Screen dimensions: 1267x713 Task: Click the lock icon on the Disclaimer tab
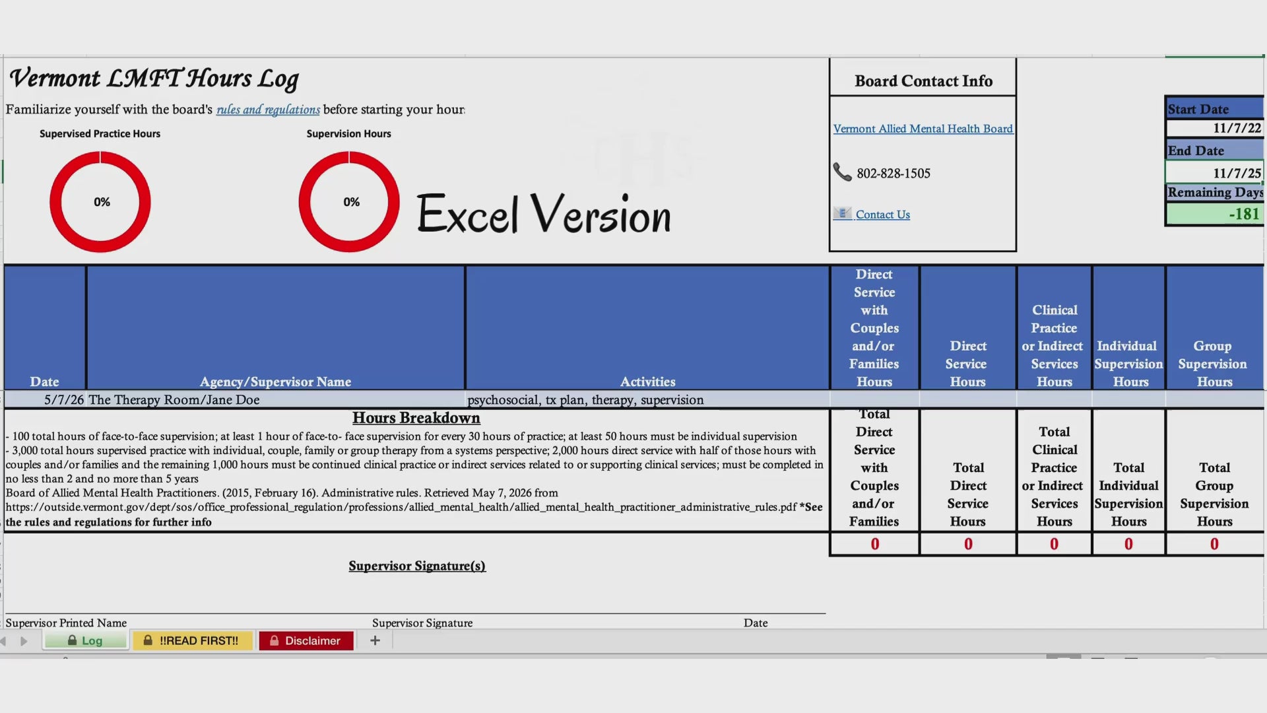pyautogui.click(x=275, y=640)
